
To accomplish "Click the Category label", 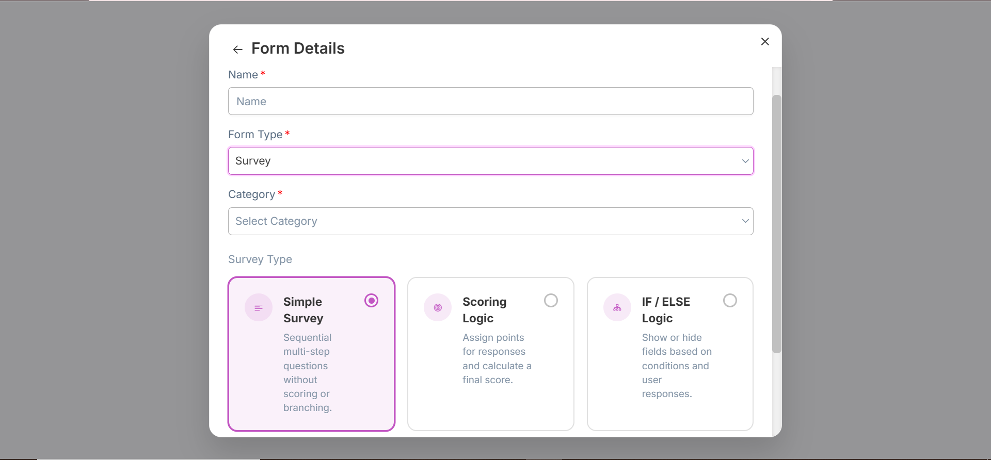I will tap(251, 194).
